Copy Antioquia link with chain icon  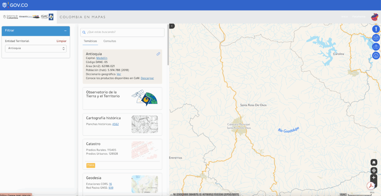158,54
